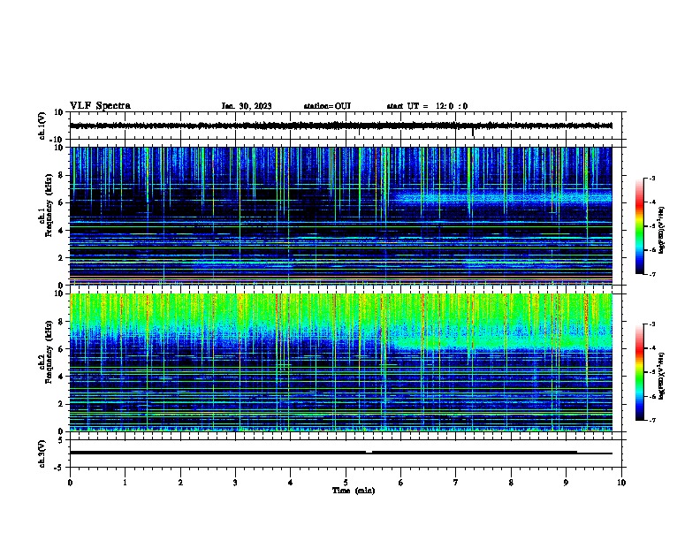The image size is (700, 541).
Task: Click the "-3" tick on ch.2 colorbar
Action: coord(651,324)
